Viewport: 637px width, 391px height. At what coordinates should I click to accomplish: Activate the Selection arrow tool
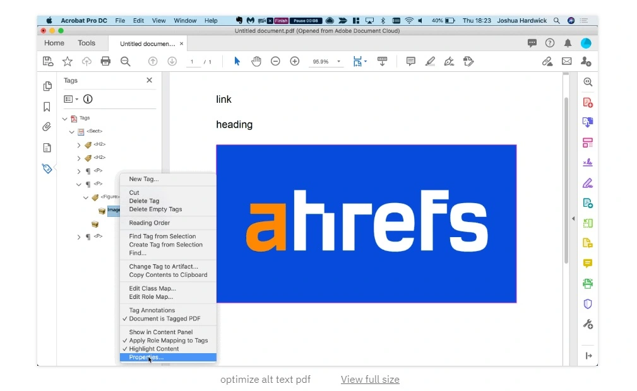237,61
